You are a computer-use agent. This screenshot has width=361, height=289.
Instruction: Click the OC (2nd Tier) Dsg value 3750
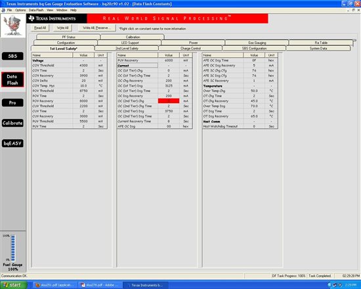169,111
